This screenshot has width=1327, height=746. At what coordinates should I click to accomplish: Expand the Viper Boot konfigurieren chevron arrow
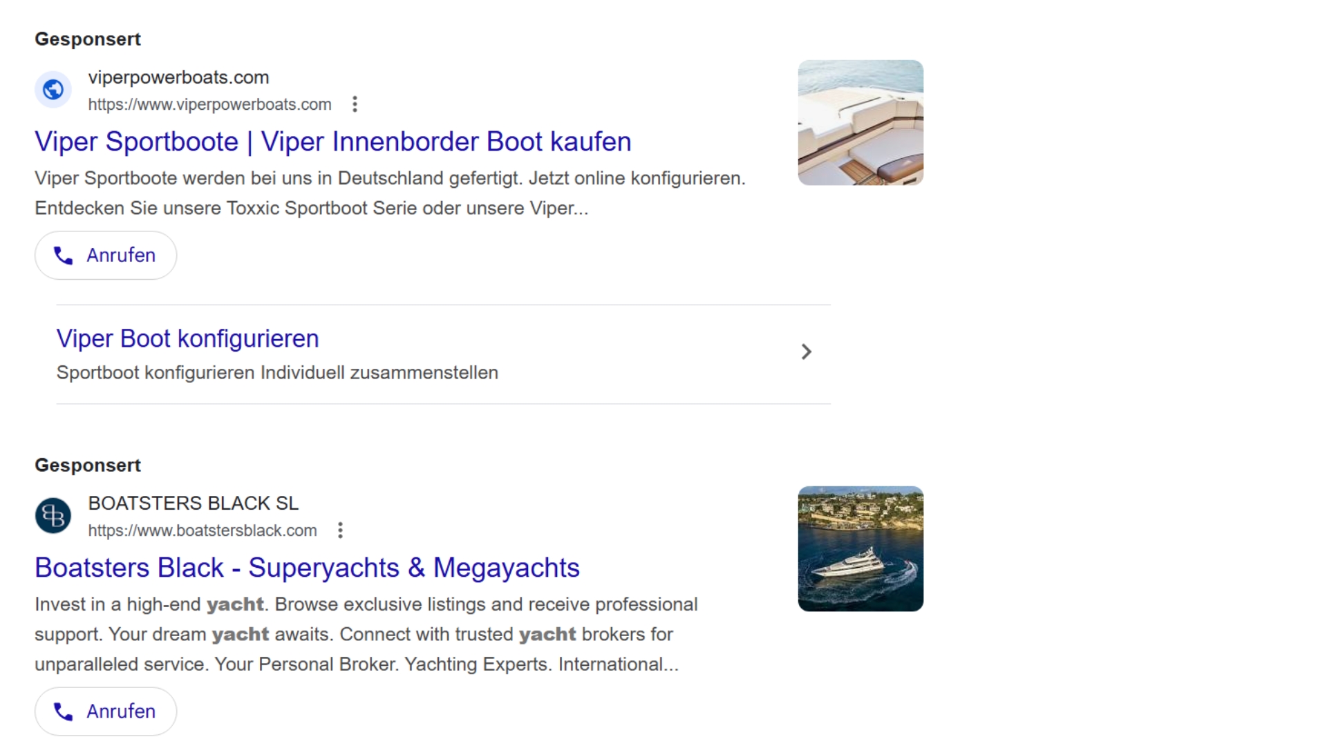pyautogui.click(x=806, y=352)
